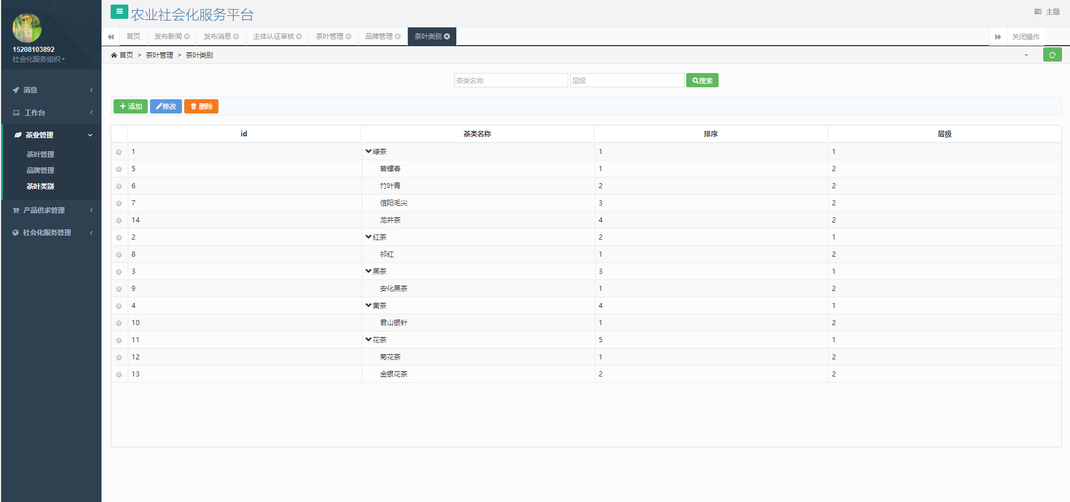Image resolution: width=1070 pixels, height=502 pixels.
Task: Select the radio button for 绿茶 row
Action: 119,152
